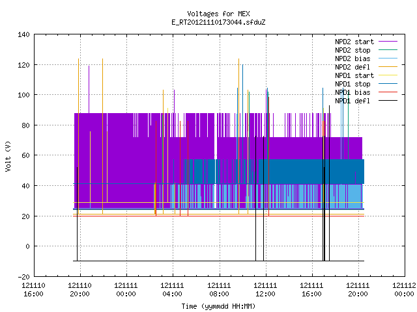The width and height of the screenshot is (417, 312).
Task: Click the NPD1 stop legend label
Action: pos(352,84)
